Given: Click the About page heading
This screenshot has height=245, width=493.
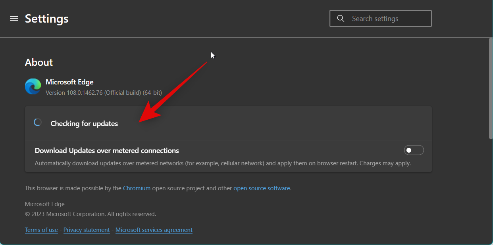Looking at the screenshot, I should click(x=39, y=62).
